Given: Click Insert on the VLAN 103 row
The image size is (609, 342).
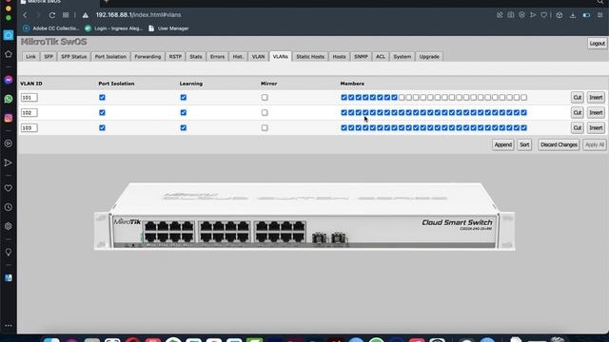Looking at the screenshot, I should 596,127.
